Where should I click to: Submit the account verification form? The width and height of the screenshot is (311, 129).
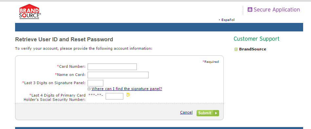(208, 113)
